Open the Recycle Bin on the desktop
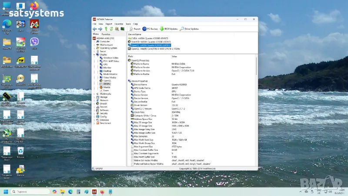Image resolution: width=348 pixels, height=196 pixels. 20,151
